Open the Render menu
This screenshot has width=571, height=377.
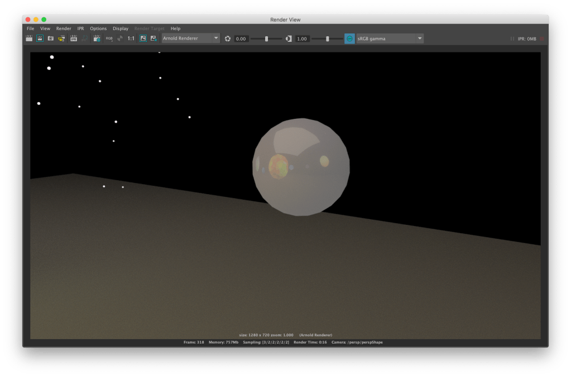(x=64, y=28)
